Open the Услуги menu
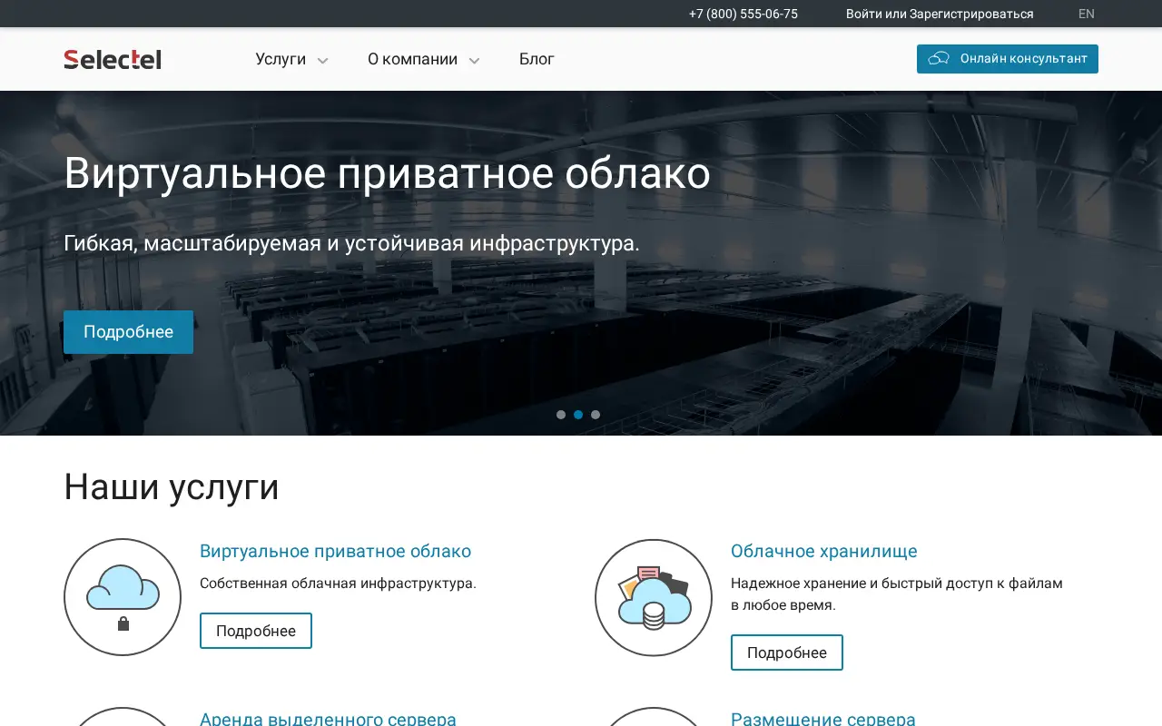The width and height of the screenshot is (1162, 726). [281, 59]
